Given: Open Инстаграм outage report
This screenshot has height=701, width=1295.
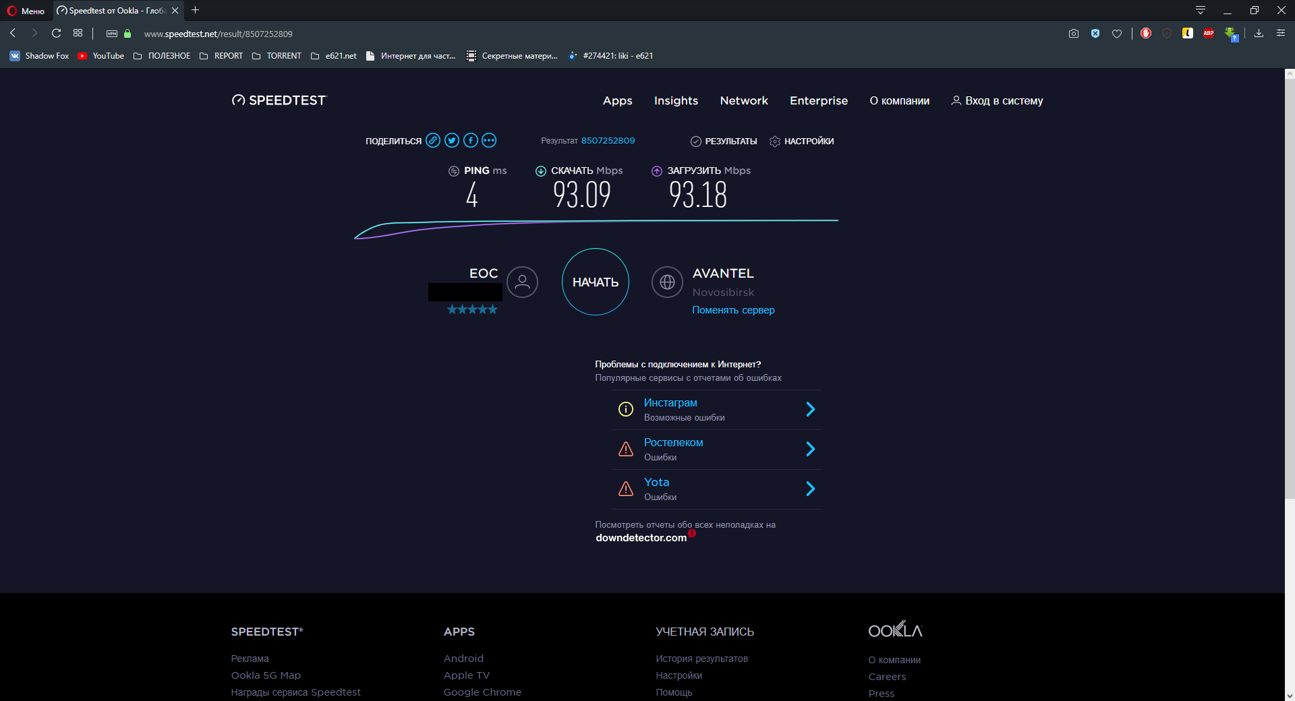Looking at the screenshot, I should (x=670, y=402).
